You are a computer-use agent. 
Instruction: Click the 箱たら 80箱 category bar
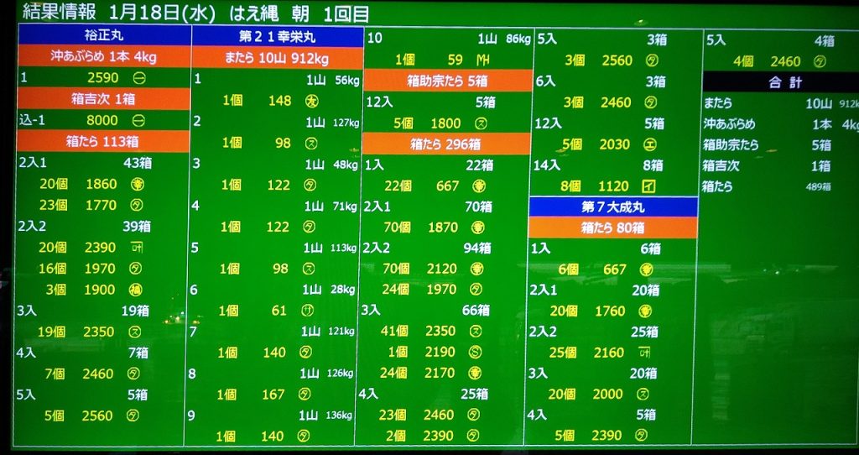tap(612, 227)
